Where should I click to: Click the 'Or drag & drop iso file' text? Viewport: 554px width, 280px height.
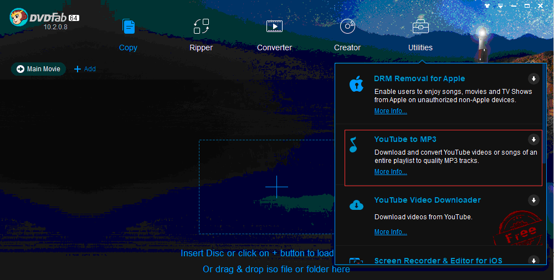point(276,270)
